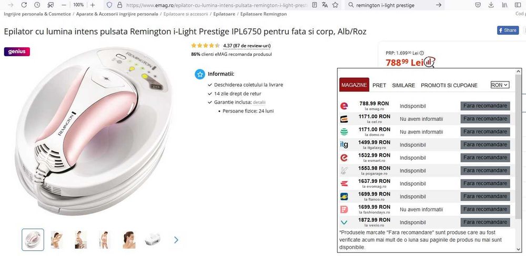Open the SIMILARE tab
The width and height of the screenshot is (526, 256).
403,85
